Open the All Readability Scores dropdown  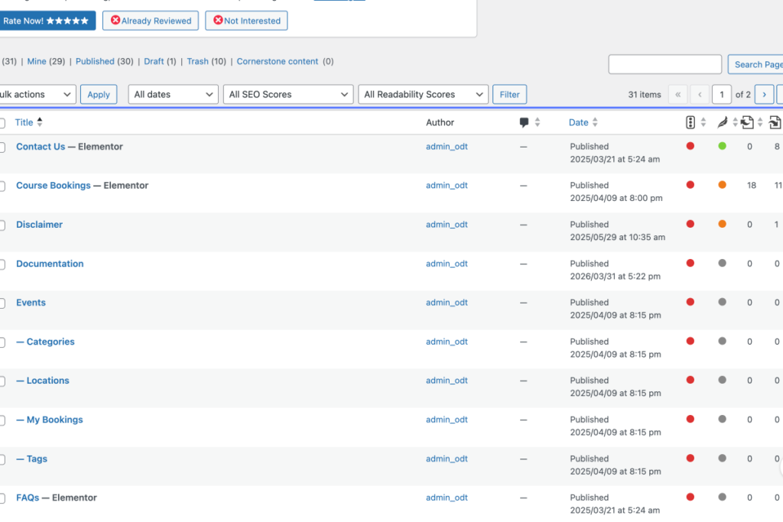(423, 94)
